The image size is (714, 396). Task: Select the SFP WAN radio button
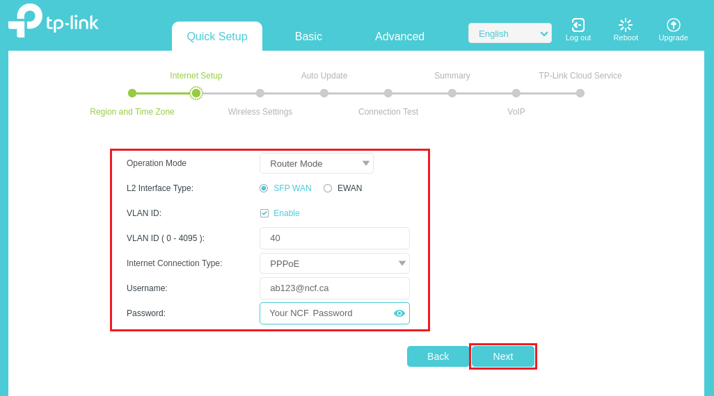point(264,188)
